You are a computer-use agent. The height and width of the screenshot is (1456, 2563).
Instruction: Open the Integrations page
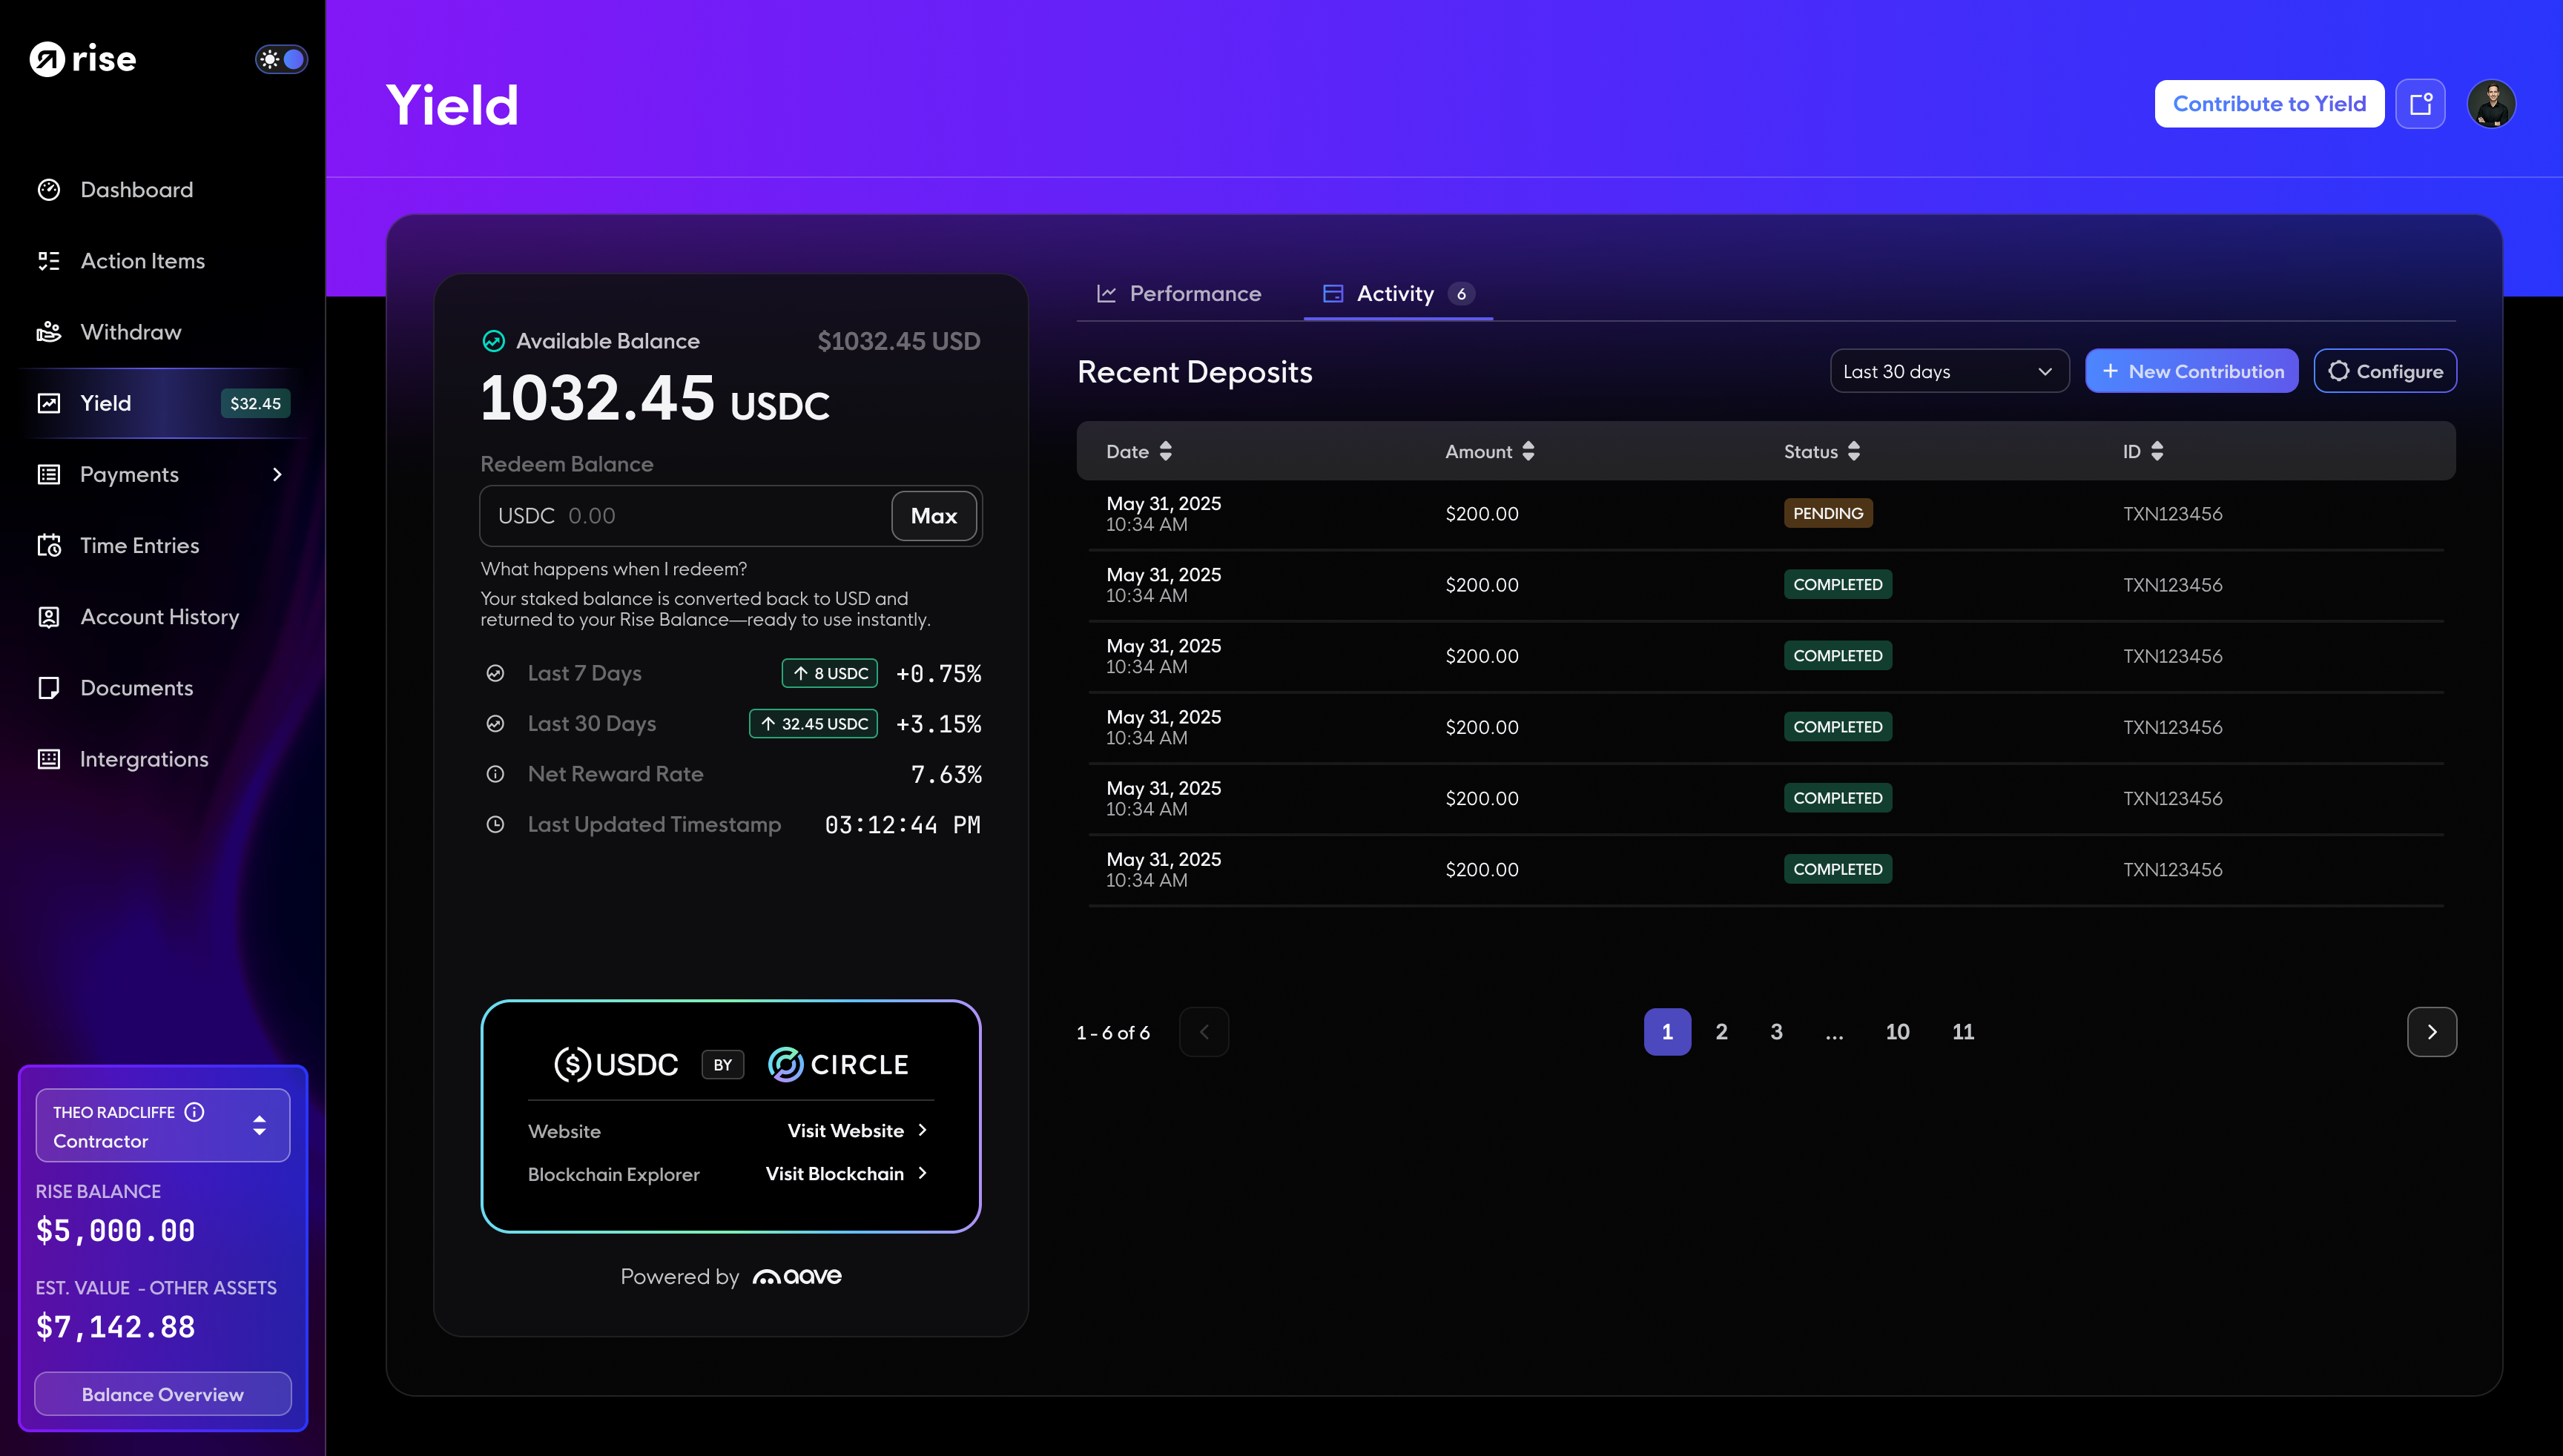point(144,759)
